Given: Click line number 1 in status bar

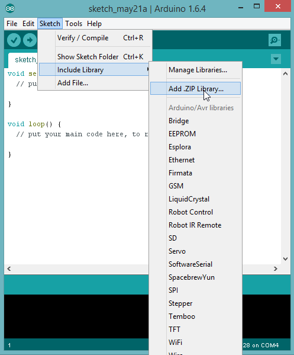Looking at the screenshot, I should (x=9, y=346).
